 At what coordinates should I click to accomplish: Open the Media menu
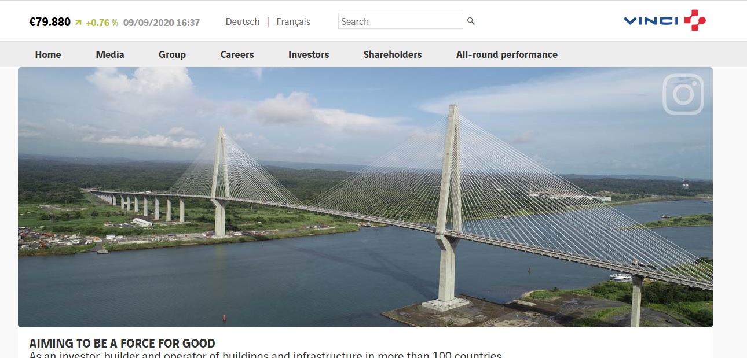tap(110, 54)
